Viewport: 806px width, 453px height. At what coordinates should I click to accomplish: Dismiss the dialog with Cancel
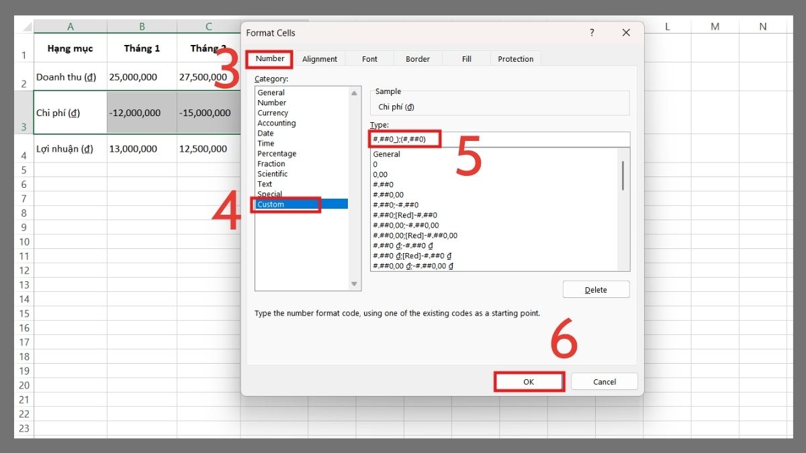click(x=603, y=381)
